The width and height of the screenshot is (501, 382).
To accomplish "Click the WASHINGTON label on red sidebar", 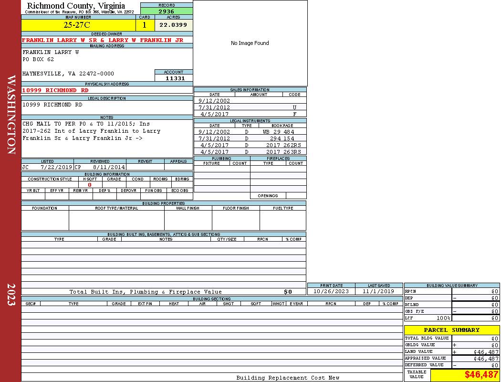I will [11, 115].
